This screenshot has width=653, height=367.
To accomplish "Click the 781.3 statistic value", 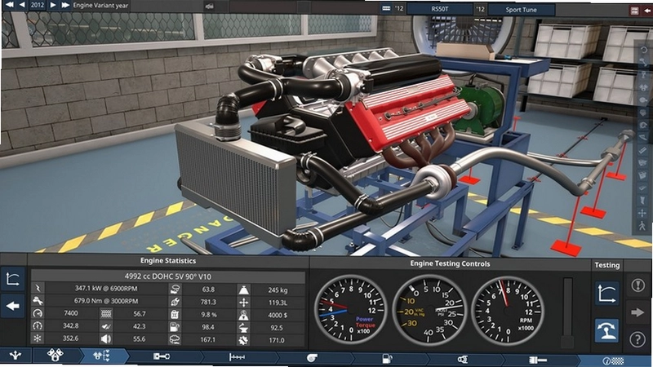I will (x=208, y=302).
